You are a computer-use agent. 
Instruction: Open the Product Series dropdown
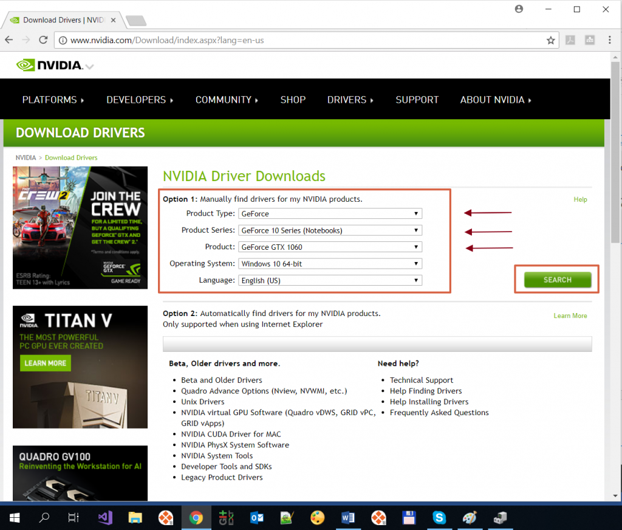click(330, 230)
